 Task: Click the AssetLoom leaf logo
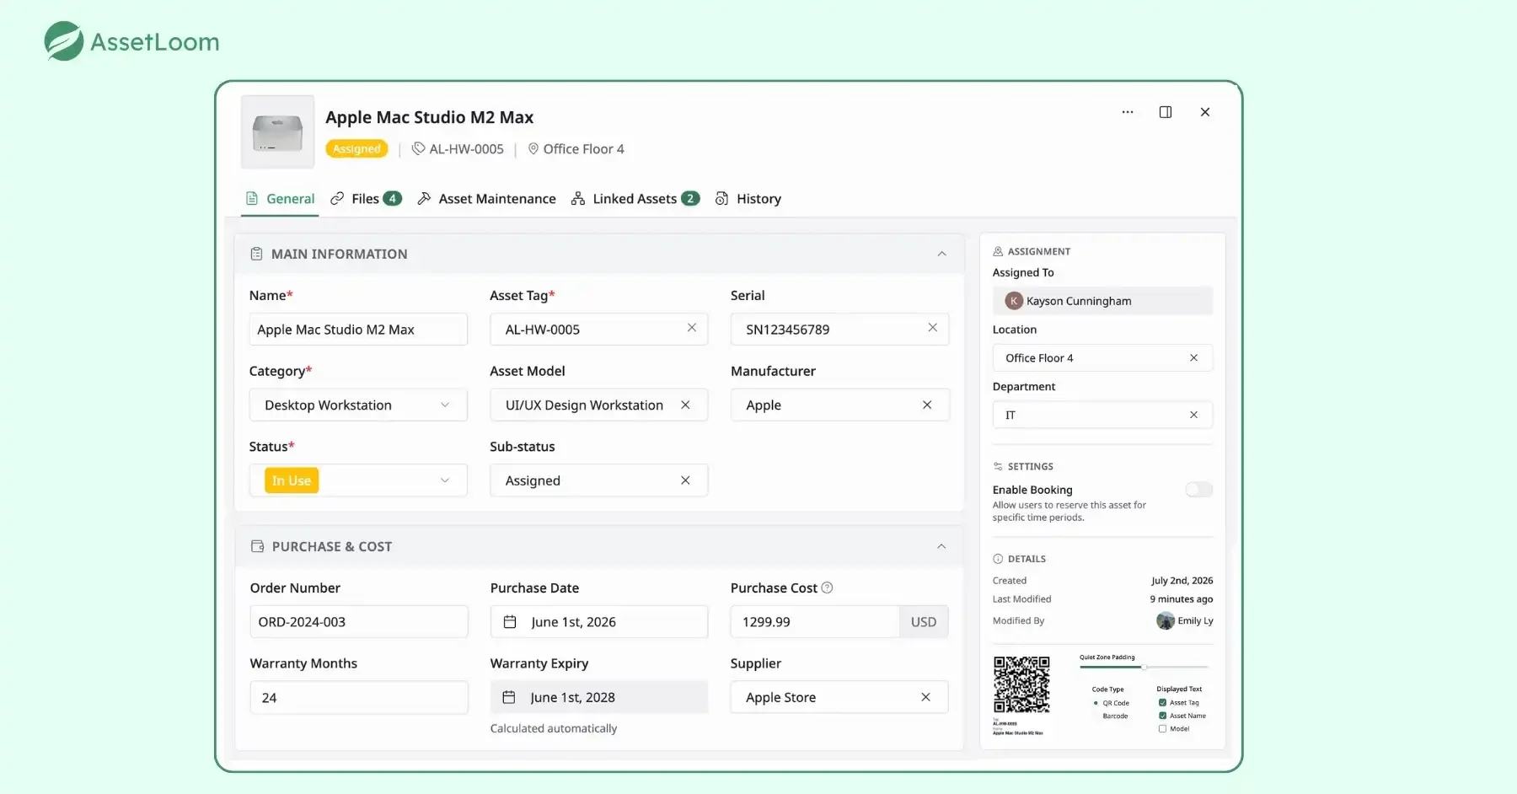click(x=64, y=41)
